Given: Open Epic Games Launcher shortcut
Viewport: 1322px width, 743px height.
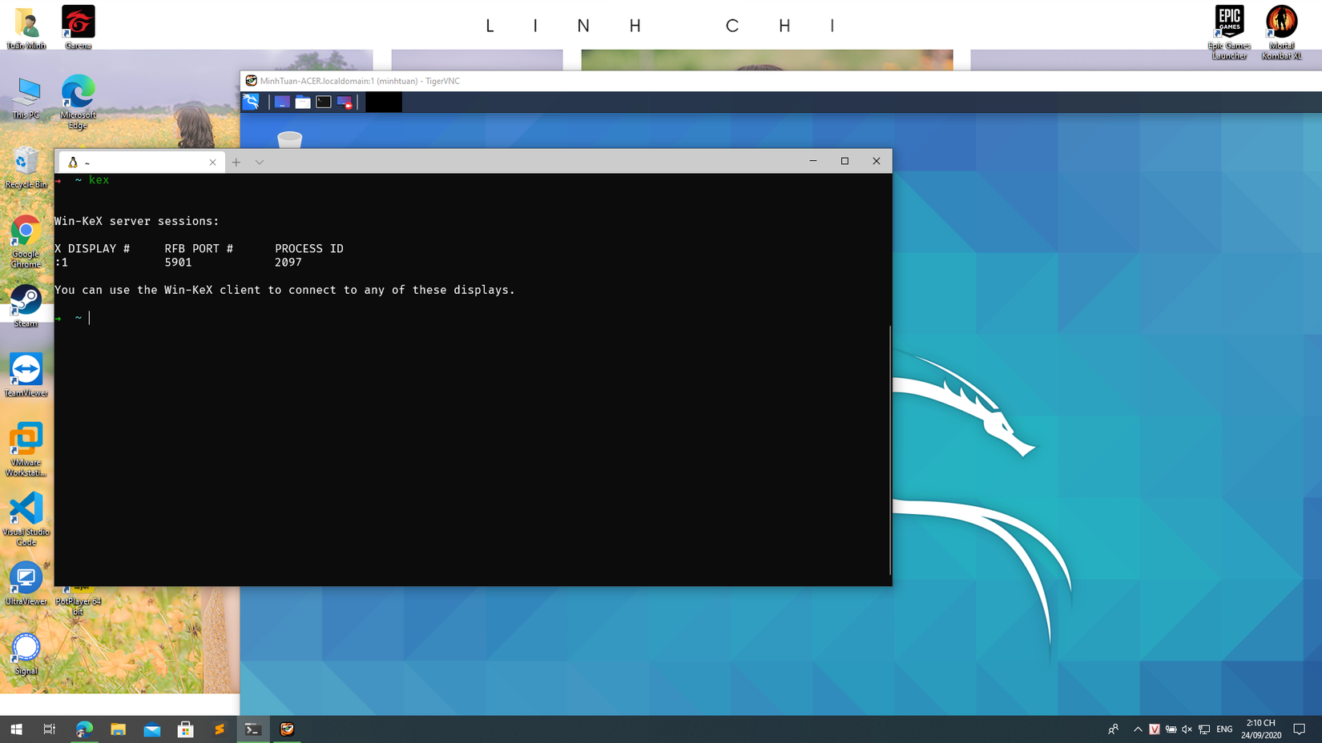Looking at the screenshot, I should click(x=1229, y=33).
